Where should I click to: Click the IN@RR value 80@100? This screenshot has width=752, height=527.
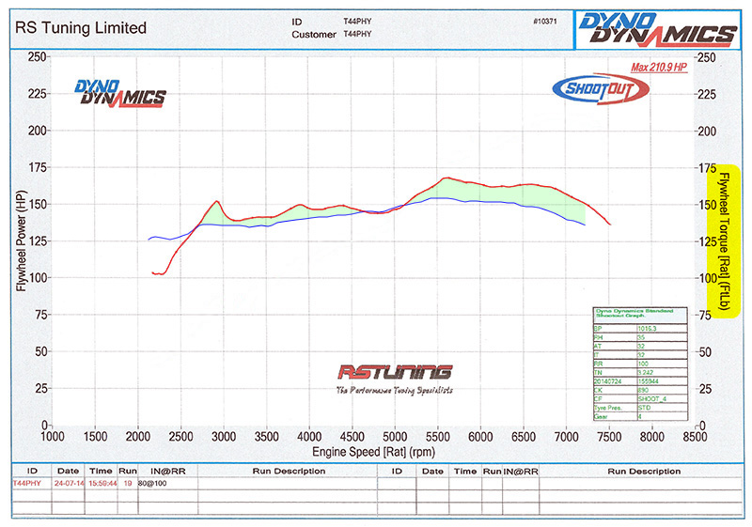pyautogui.click(x=151, y=481)
